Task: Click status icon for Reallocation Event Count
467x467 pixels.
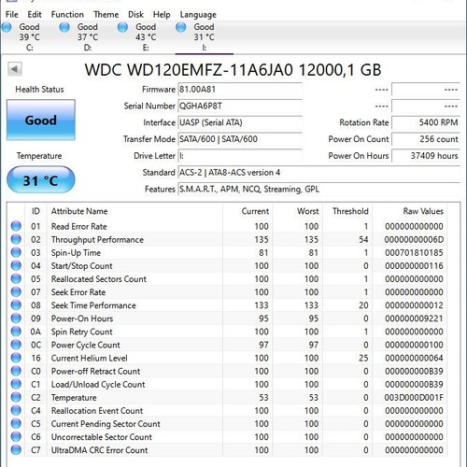Action: (16, 410)
